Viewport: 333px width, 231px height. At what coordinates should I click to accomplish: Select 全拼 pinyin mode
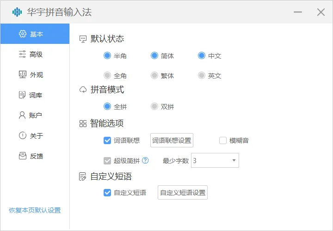(x=107, y=106)
